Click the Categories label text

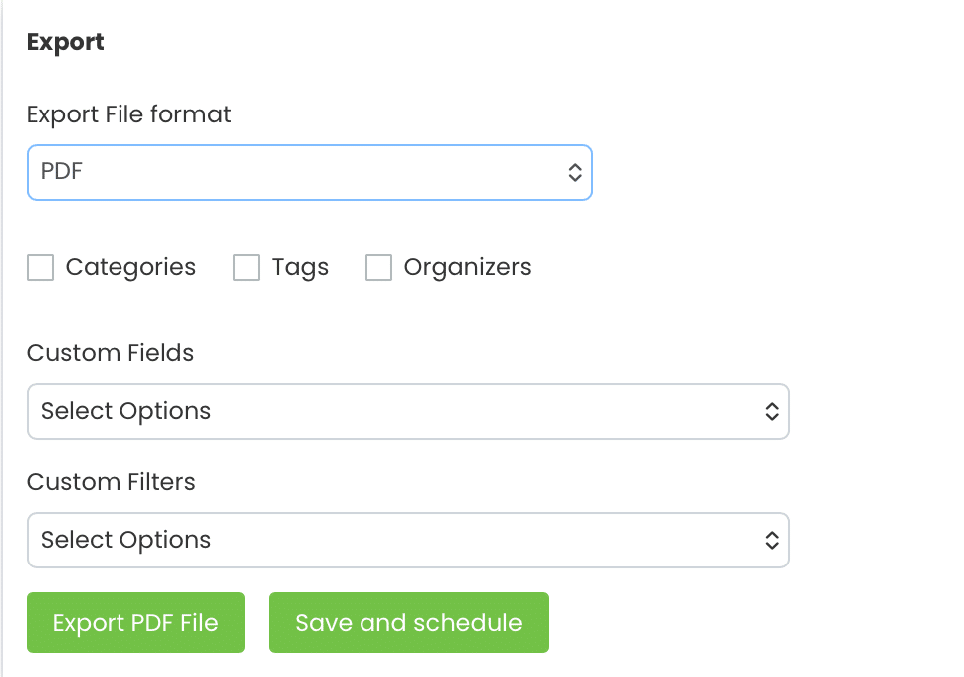click(129, 267)
